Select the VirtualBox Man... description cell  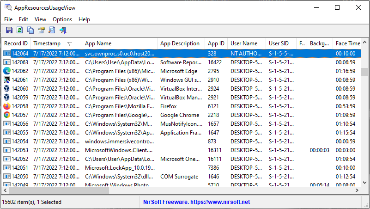coord(181,97)
